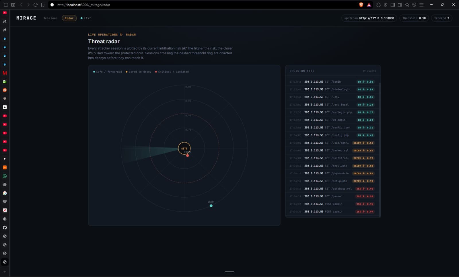
Task: Select the teal session dot #0001
Action: coord(211,206)
